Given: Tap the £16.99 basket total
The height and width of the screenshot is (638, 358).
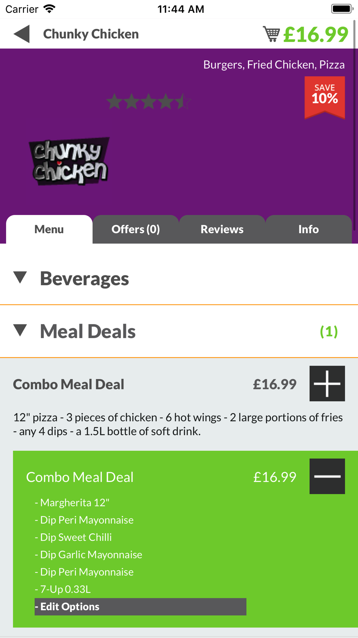Looking at the screenshot, I should (x=316, y=34).
